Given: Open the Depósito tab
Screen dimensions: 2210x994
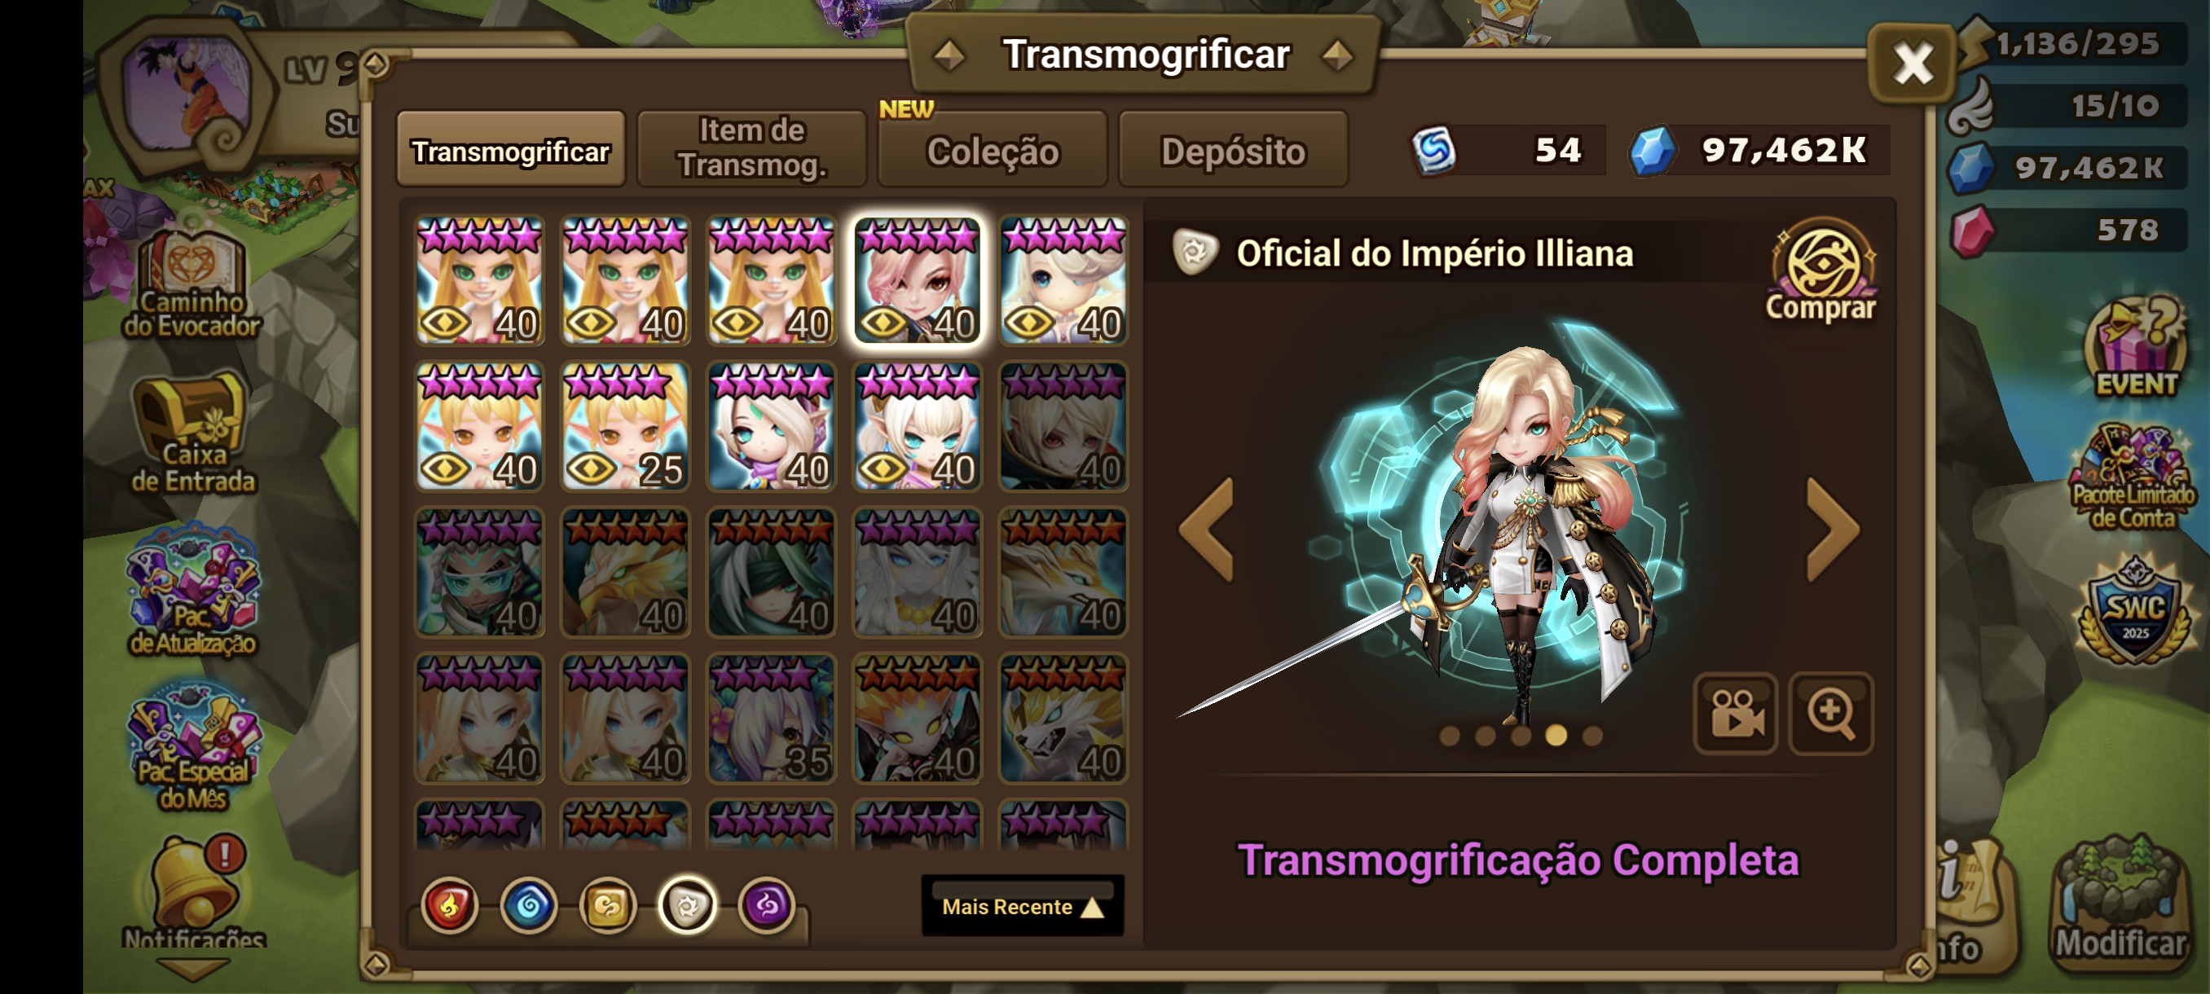Looking at the screenshot, I should coord(1233,149).
